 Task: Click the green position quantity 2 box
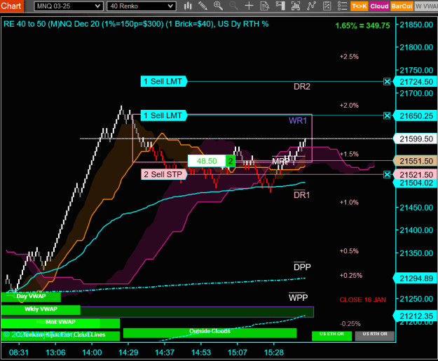(231, 161)
